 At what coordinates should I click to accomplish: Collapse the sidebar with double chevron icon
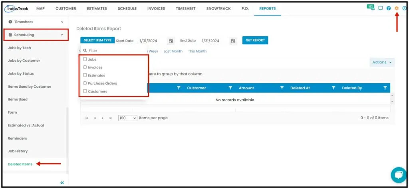tap(62, 183)
